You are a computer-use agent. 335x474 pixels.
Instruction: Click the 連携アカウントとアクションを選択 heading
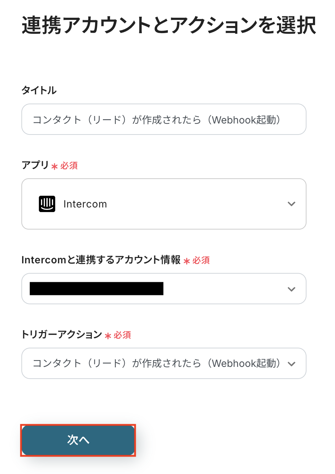click(169, 25)
